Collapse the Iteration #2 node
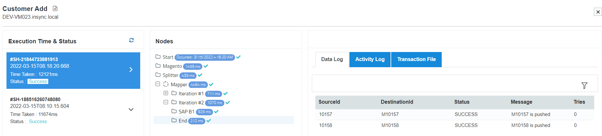Image resolution: width=602 pixels, height=136 pixels. coord(166,102)
